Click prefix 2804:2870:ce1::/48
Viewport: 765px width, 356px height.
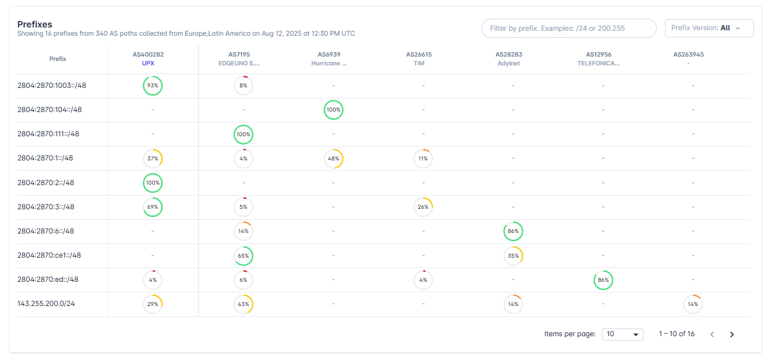(x=49, y=255)
